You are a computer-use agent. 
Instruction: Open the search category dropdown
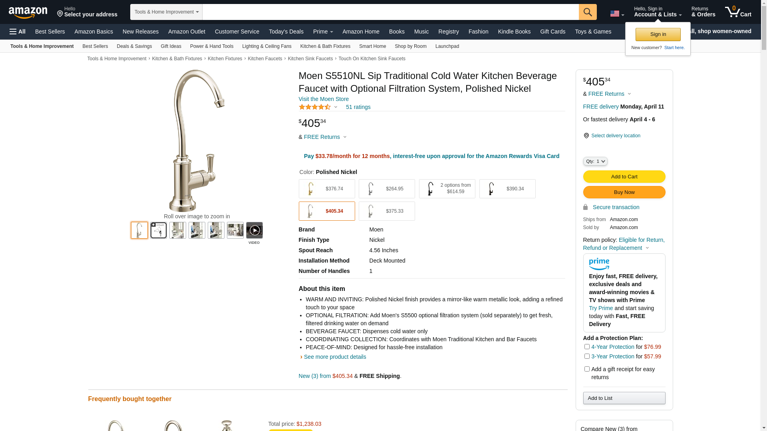(166, 12)
